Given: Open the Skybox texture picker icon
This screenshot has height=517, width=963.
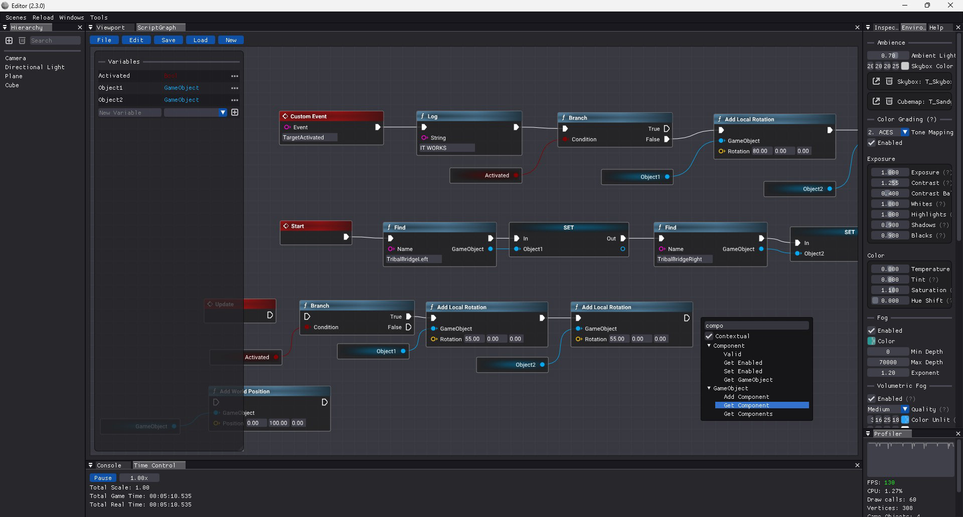Looking at the screenshot, I should coord(876,81).
